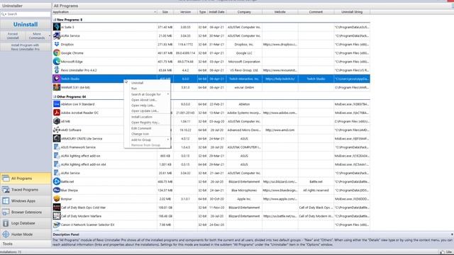Click the Comment column header
The width and height of the screenshot is (454, 255).
[x=316, y=12]
